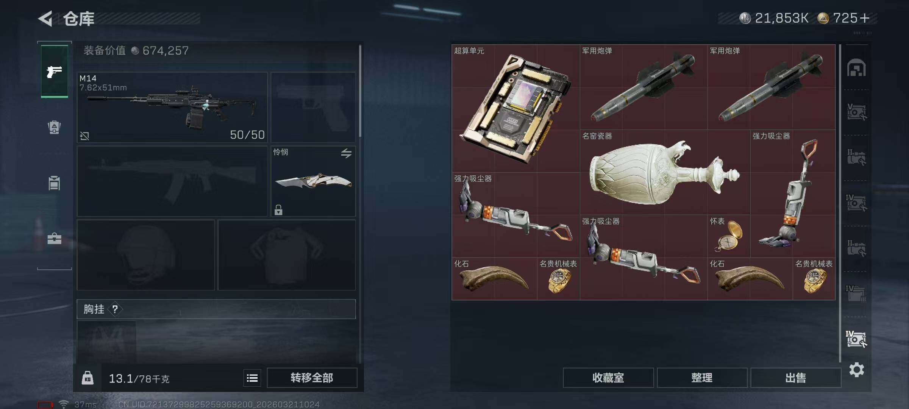
Task: Select the highlighted bottom IV storage box icon
Action: [x=856, y=339]
